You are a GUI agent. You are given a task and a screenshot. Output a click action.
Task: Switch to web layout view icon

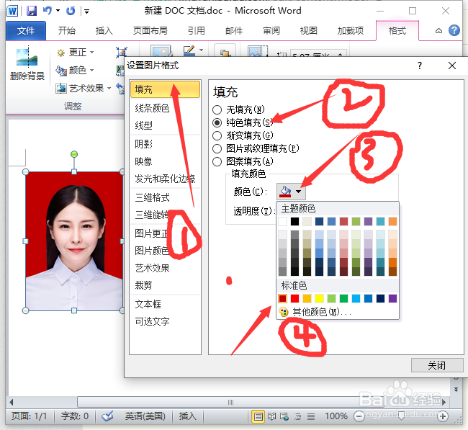[x=284, y=416]
